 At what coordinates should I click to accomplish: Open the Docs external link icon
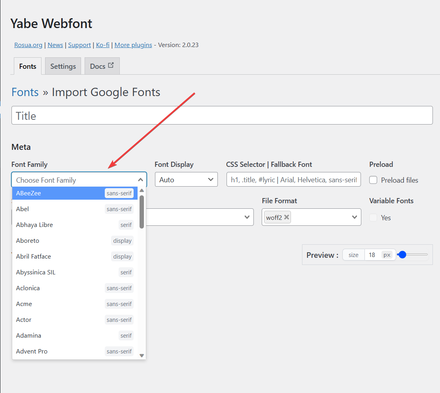(111, 65)
